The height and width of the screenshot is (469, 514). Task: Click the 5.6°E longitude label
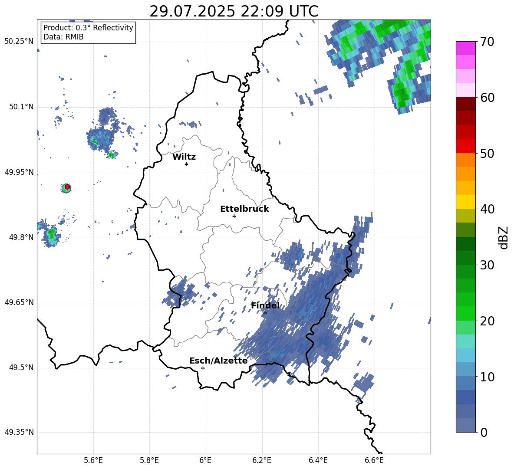tap(93, 460)
